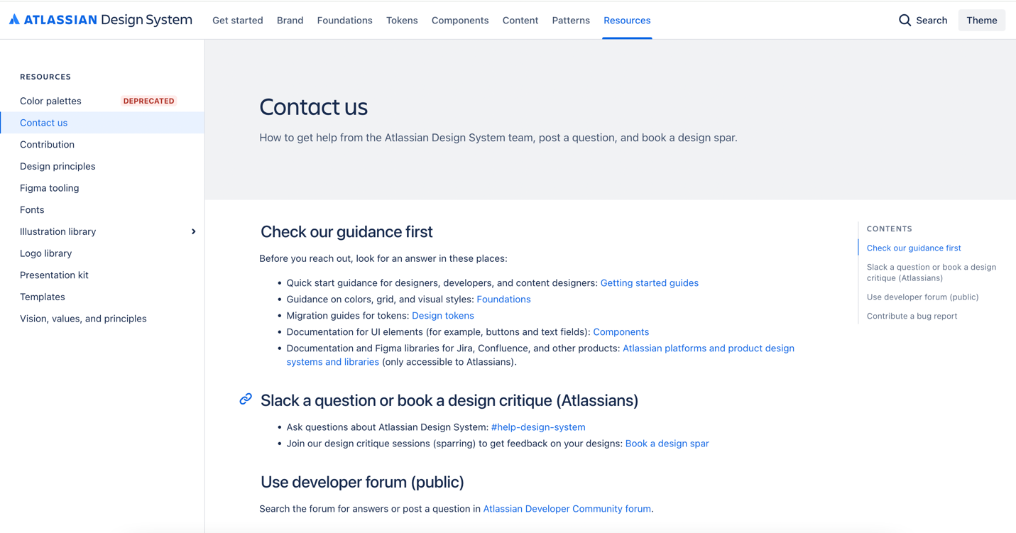The width and height of the screenshot is (1016, 533).
Task: Open the Get started navigation item
Action: click(x=237, y=21)
